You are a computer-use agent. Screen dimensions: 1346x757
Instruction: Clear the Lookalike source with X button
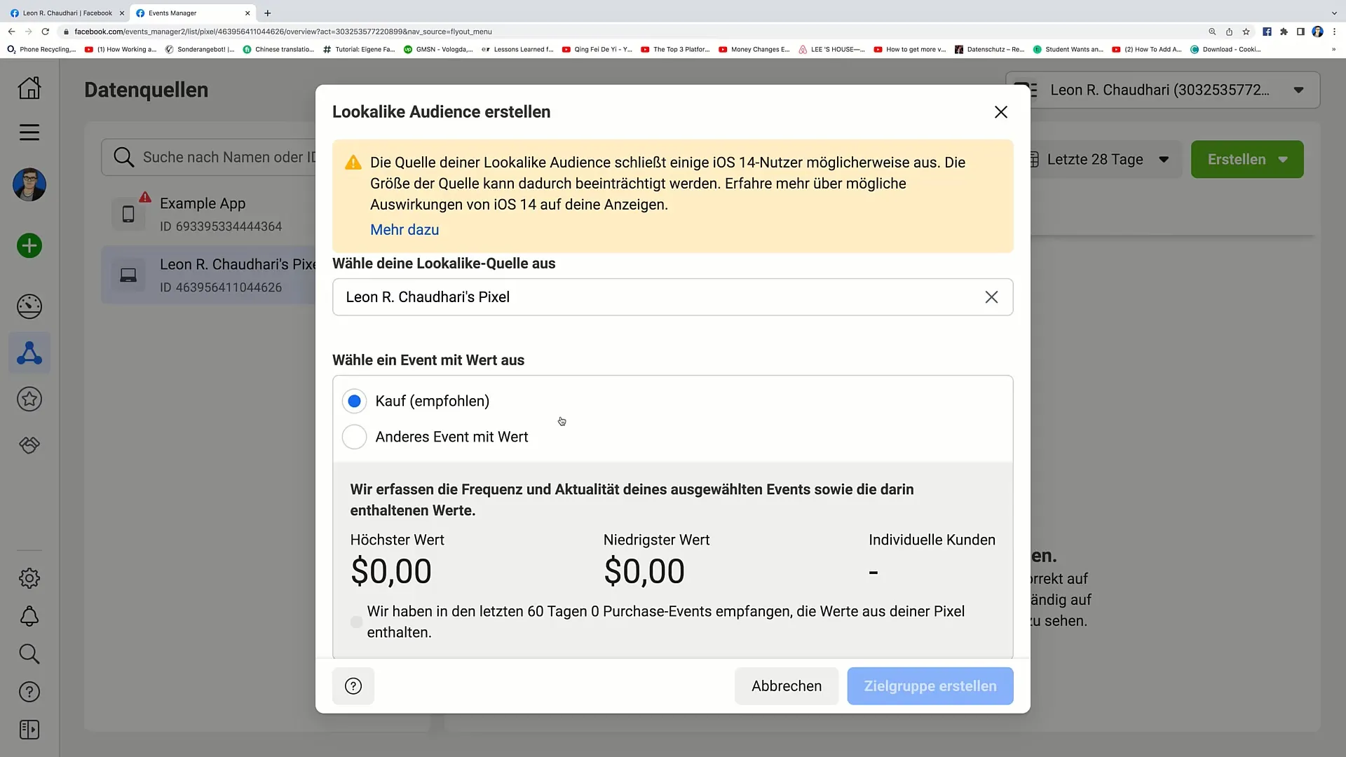tap(992, 296)
